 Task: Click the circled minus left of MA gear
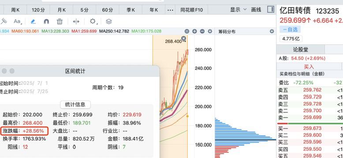pos(202,31)
